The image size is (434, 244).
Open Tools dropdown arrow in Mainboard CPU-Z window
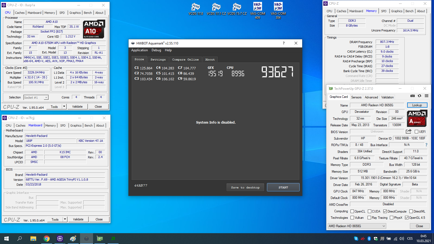pos(65,219)
